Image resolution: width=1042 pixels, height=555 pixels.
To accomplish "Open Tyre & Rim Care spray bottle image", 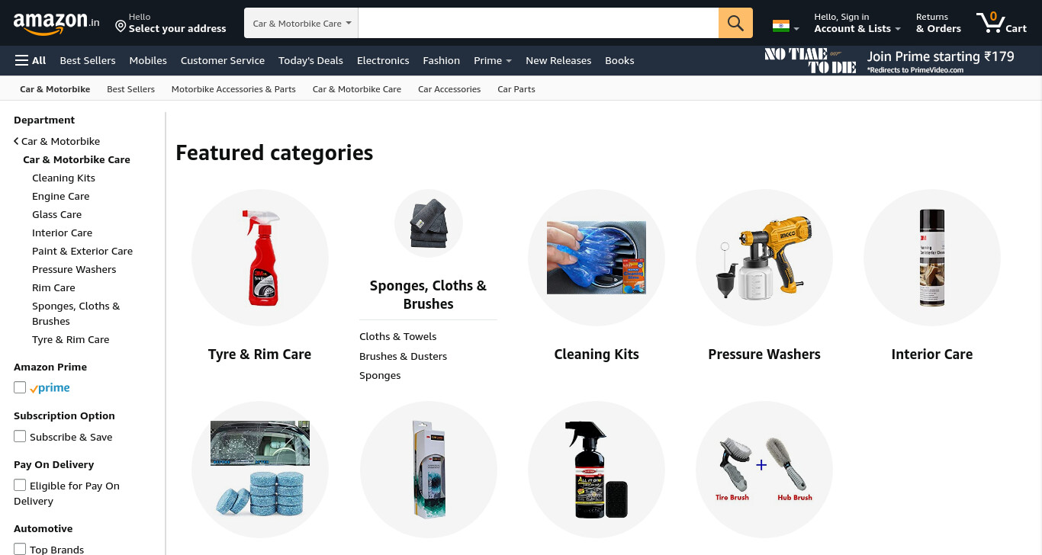I will 260,258.
